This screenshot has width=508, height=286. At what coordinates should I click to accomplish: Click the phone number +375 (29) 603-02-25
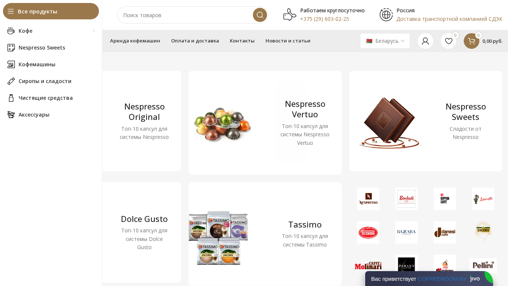[x=325, y=19]
